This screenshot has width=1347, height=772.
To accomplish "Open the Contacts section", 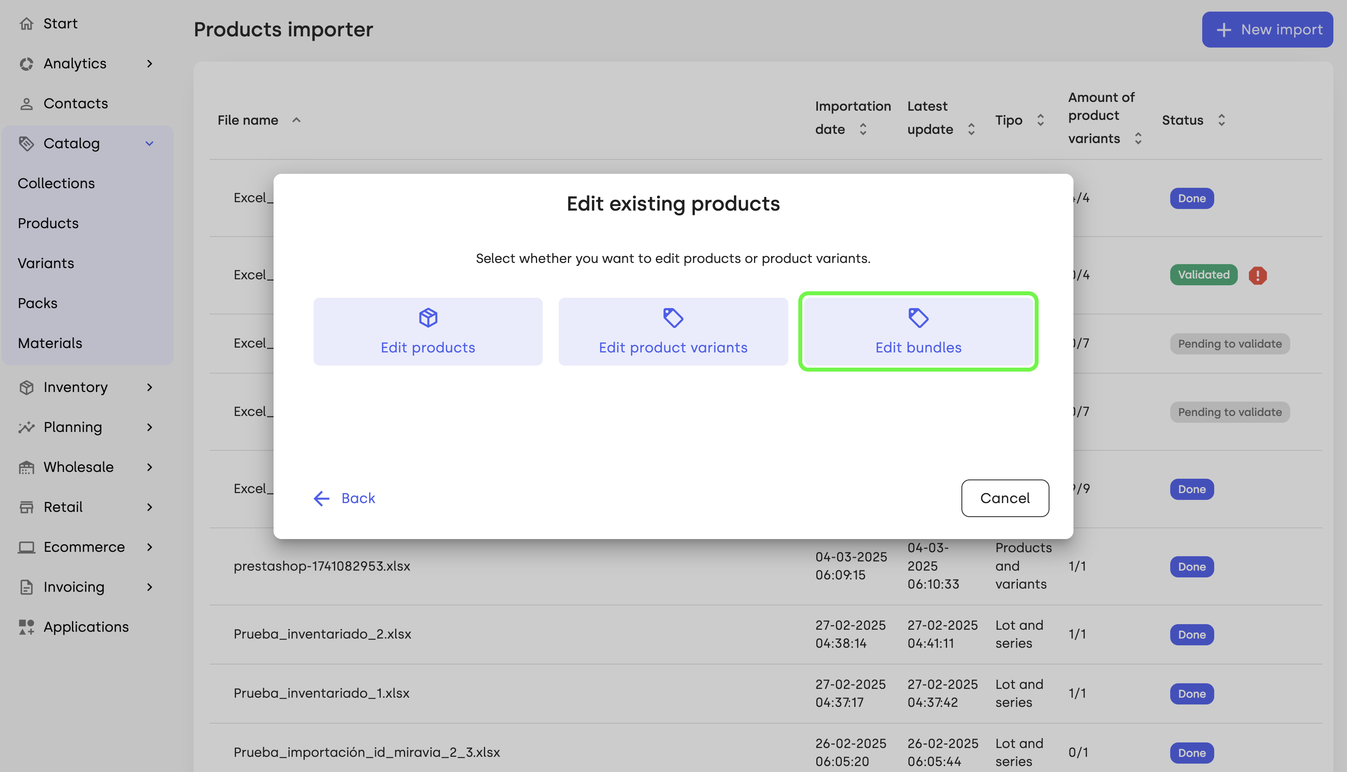I will point(76,103).
